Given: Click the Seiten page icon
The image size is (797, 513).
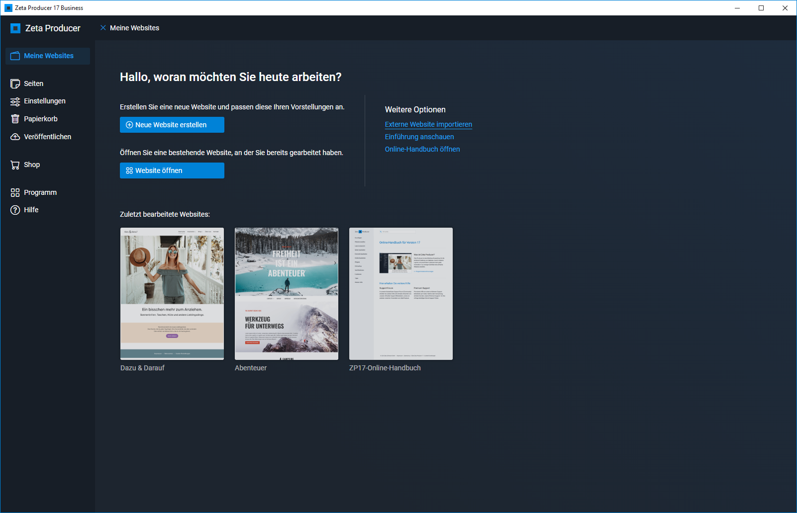Looking at the screenshot, I should point(15,84).
